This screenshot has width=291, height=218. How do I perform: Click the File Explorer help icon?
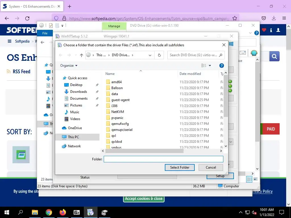pyautogui.click(x=257, y=33)
